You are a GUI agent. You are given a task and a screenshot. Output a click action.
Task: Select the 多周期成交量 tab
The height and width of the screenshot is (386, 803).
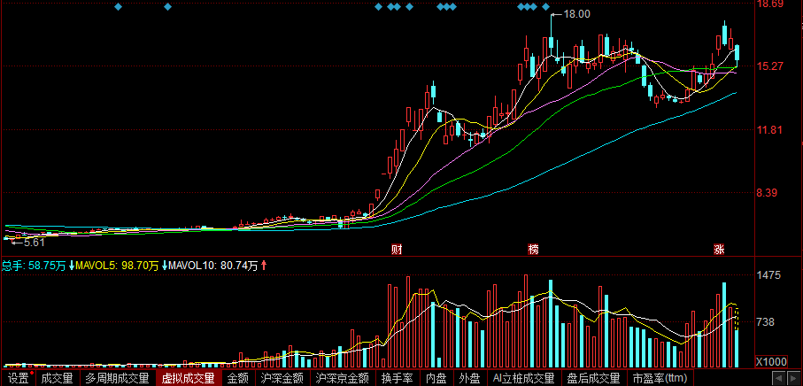pos(117,378)
